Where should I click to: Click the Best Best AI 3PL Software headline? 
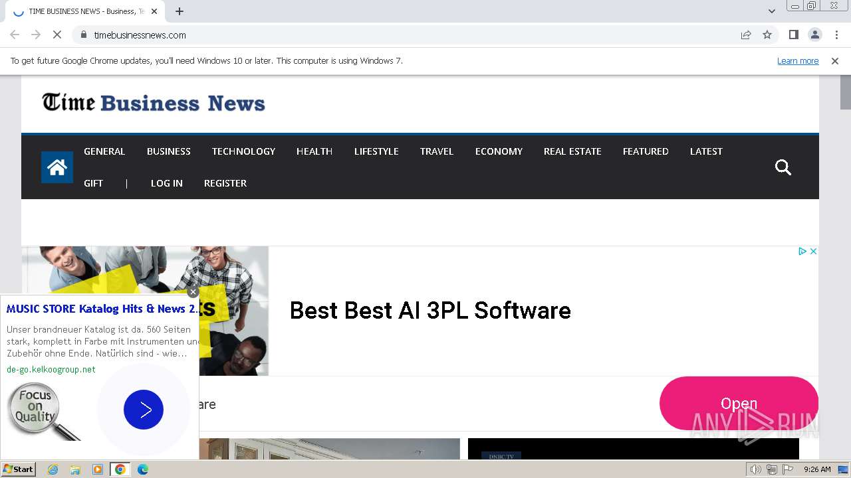(x=430, y=310)
